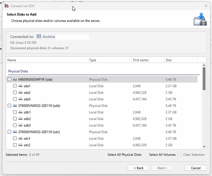Check the ST6000VN0033-2EE110 (sdb) disk checkbox
The height and width of the screenshot is (176, 212).
coord(10,105)
